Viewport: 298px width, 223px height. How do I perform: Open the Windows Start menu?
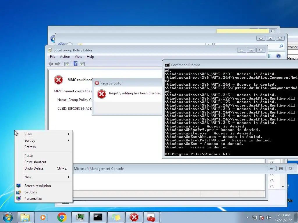click(8, 217)
